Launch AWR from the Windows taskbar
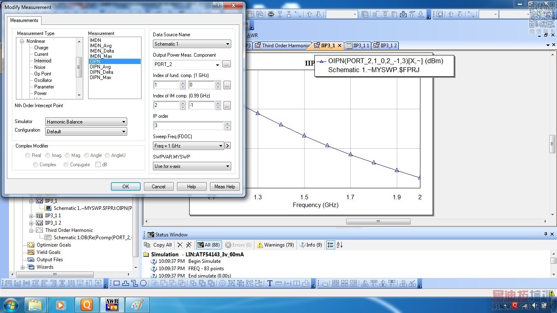The width and height of the screenshot is (557, 313). click(112, 304)
